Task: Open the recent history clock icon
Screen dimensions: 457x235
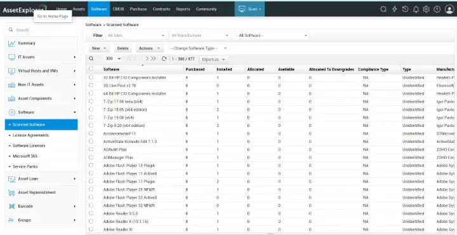Action: pos(405,9)
